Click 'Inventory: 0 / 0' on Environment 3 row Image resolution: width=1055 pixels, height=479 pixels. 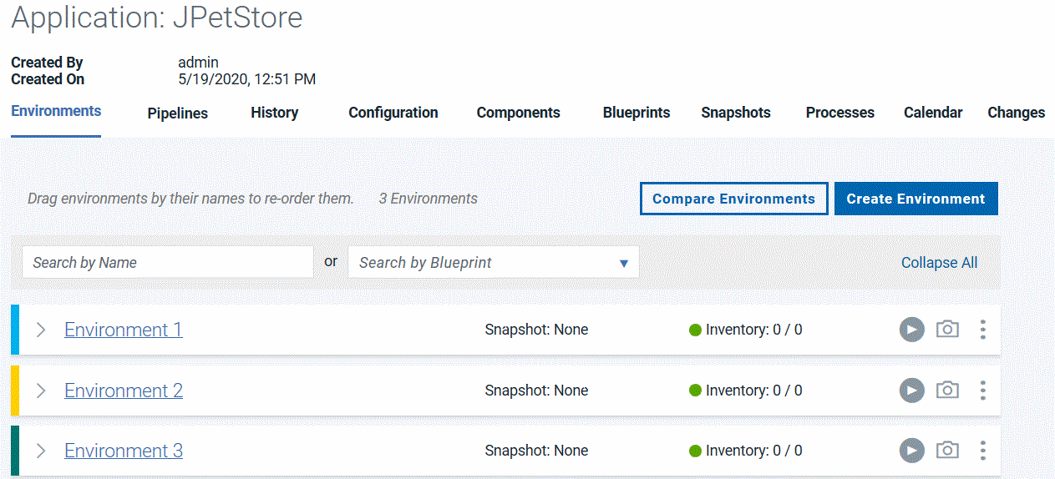click(753, 451)
